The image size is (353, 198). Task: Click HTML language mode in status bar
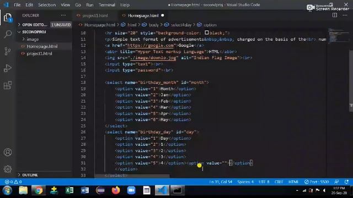tap(293, 182)
